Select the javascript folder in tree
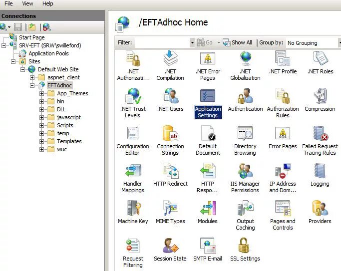 tap(69, 117)
